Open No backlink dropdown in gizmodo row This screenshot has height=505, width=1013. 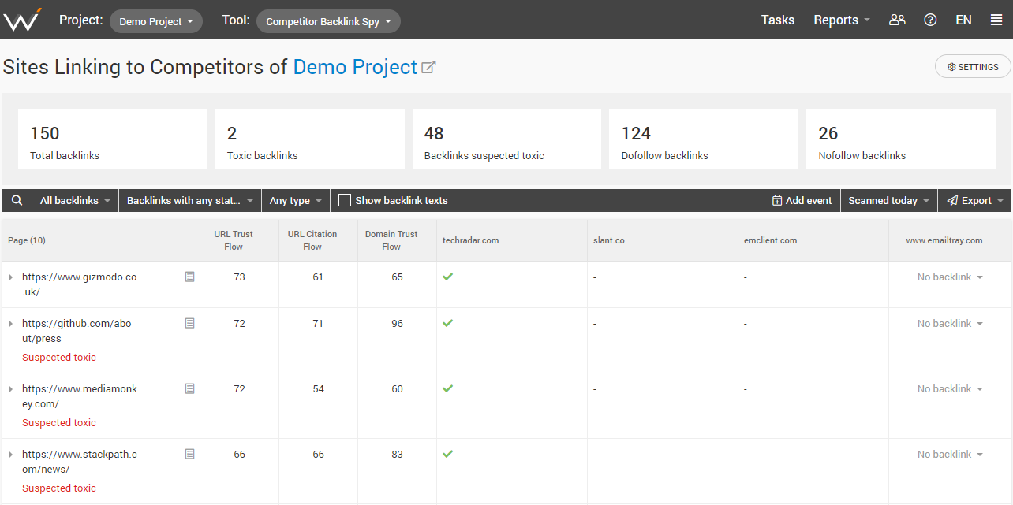point(950,277)
